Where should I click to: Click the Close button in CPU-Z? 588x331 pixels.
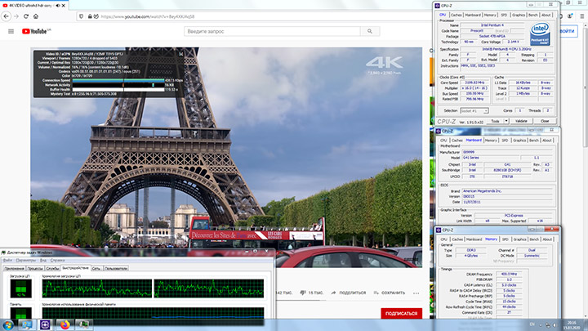tap(545, 121)
